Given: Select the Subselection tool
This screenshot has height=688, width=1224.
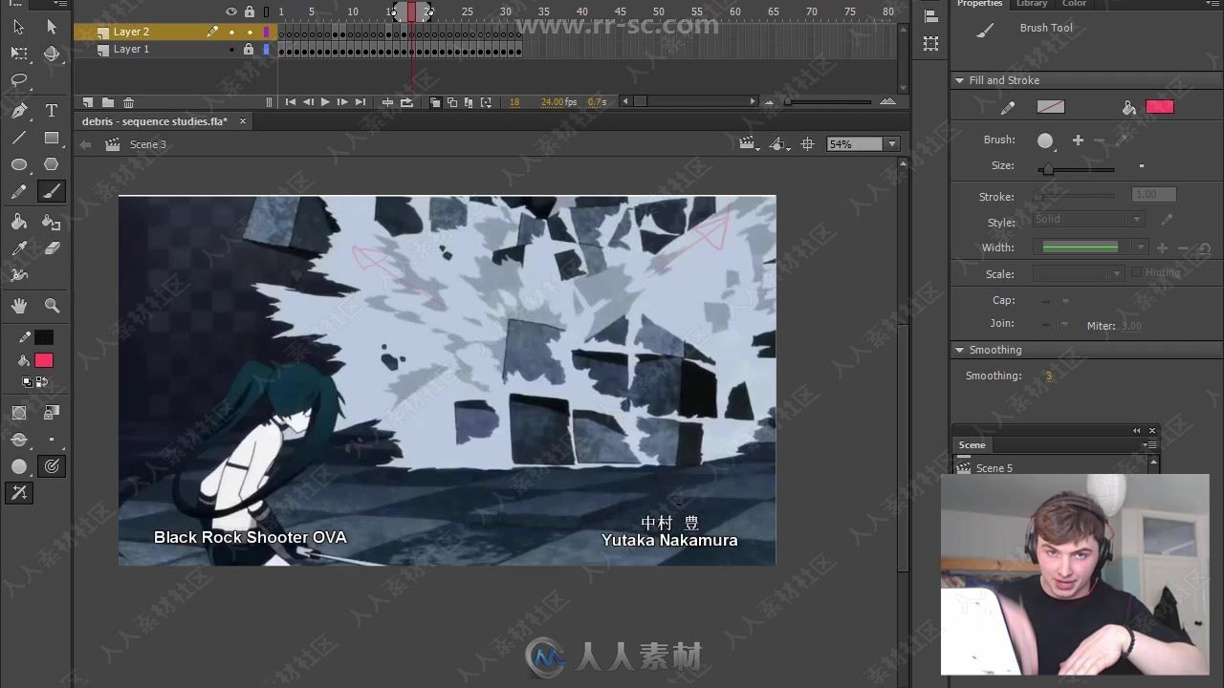Looking at the screenshot, I should tap(52, 27).
